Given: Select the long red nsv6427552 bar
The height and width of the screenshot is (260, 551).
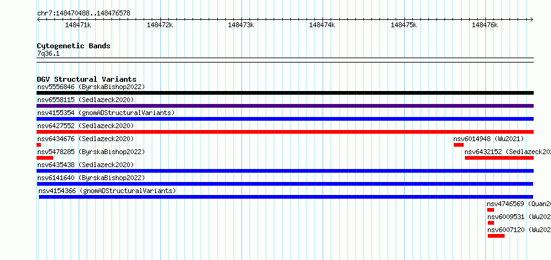Looking at the screenshot, I should 285,132.
